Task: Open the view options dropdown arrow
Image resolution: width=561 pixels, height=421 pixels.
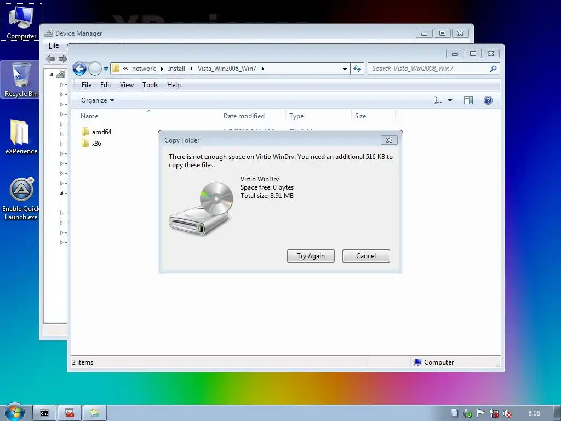Action: (450, 101)
